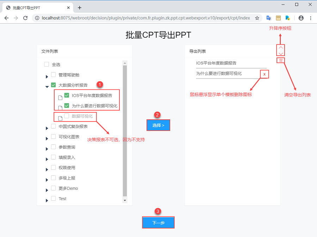The height and width of the screenshot is (237, 317).
Task: Click trash icon to clear export list
Action: pos(281,61)
